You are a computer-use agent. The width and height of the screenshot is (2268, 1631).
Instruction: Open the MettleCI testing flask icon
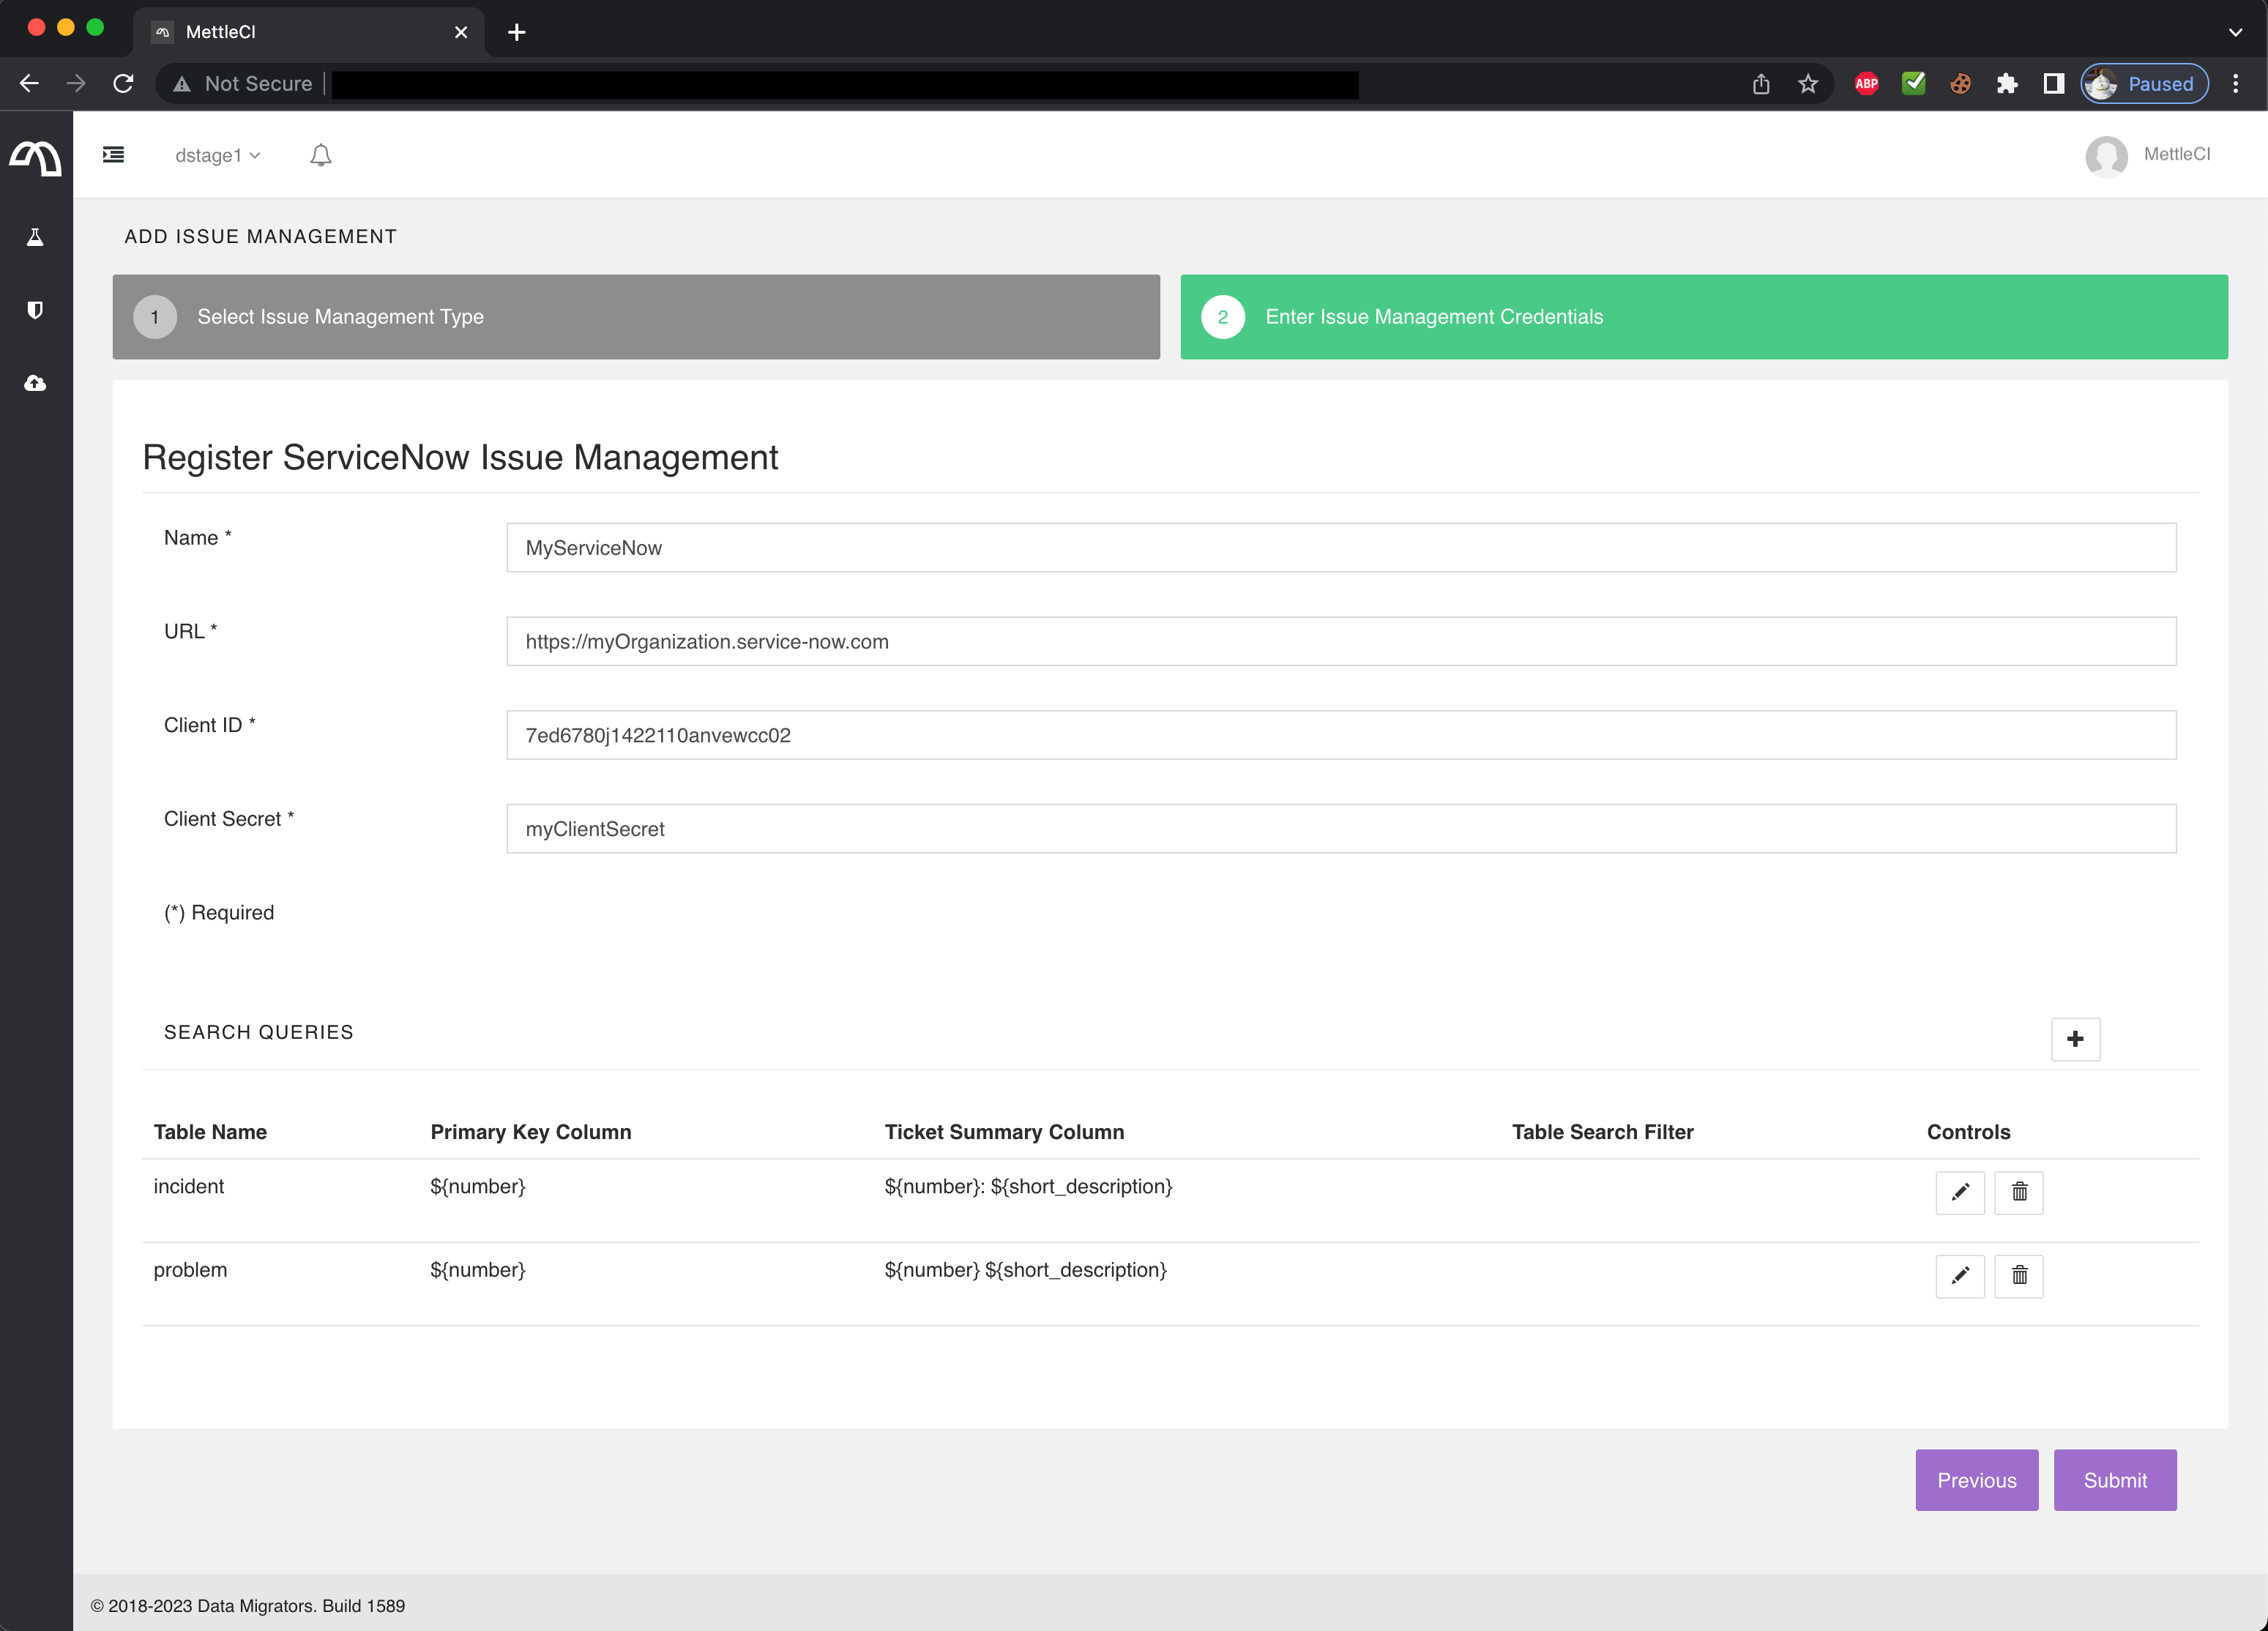[x=36, y=236]
